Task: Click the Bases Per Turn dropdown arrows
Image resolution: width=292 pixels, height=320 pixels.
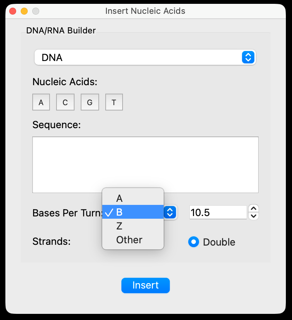Action: point(170,212)
